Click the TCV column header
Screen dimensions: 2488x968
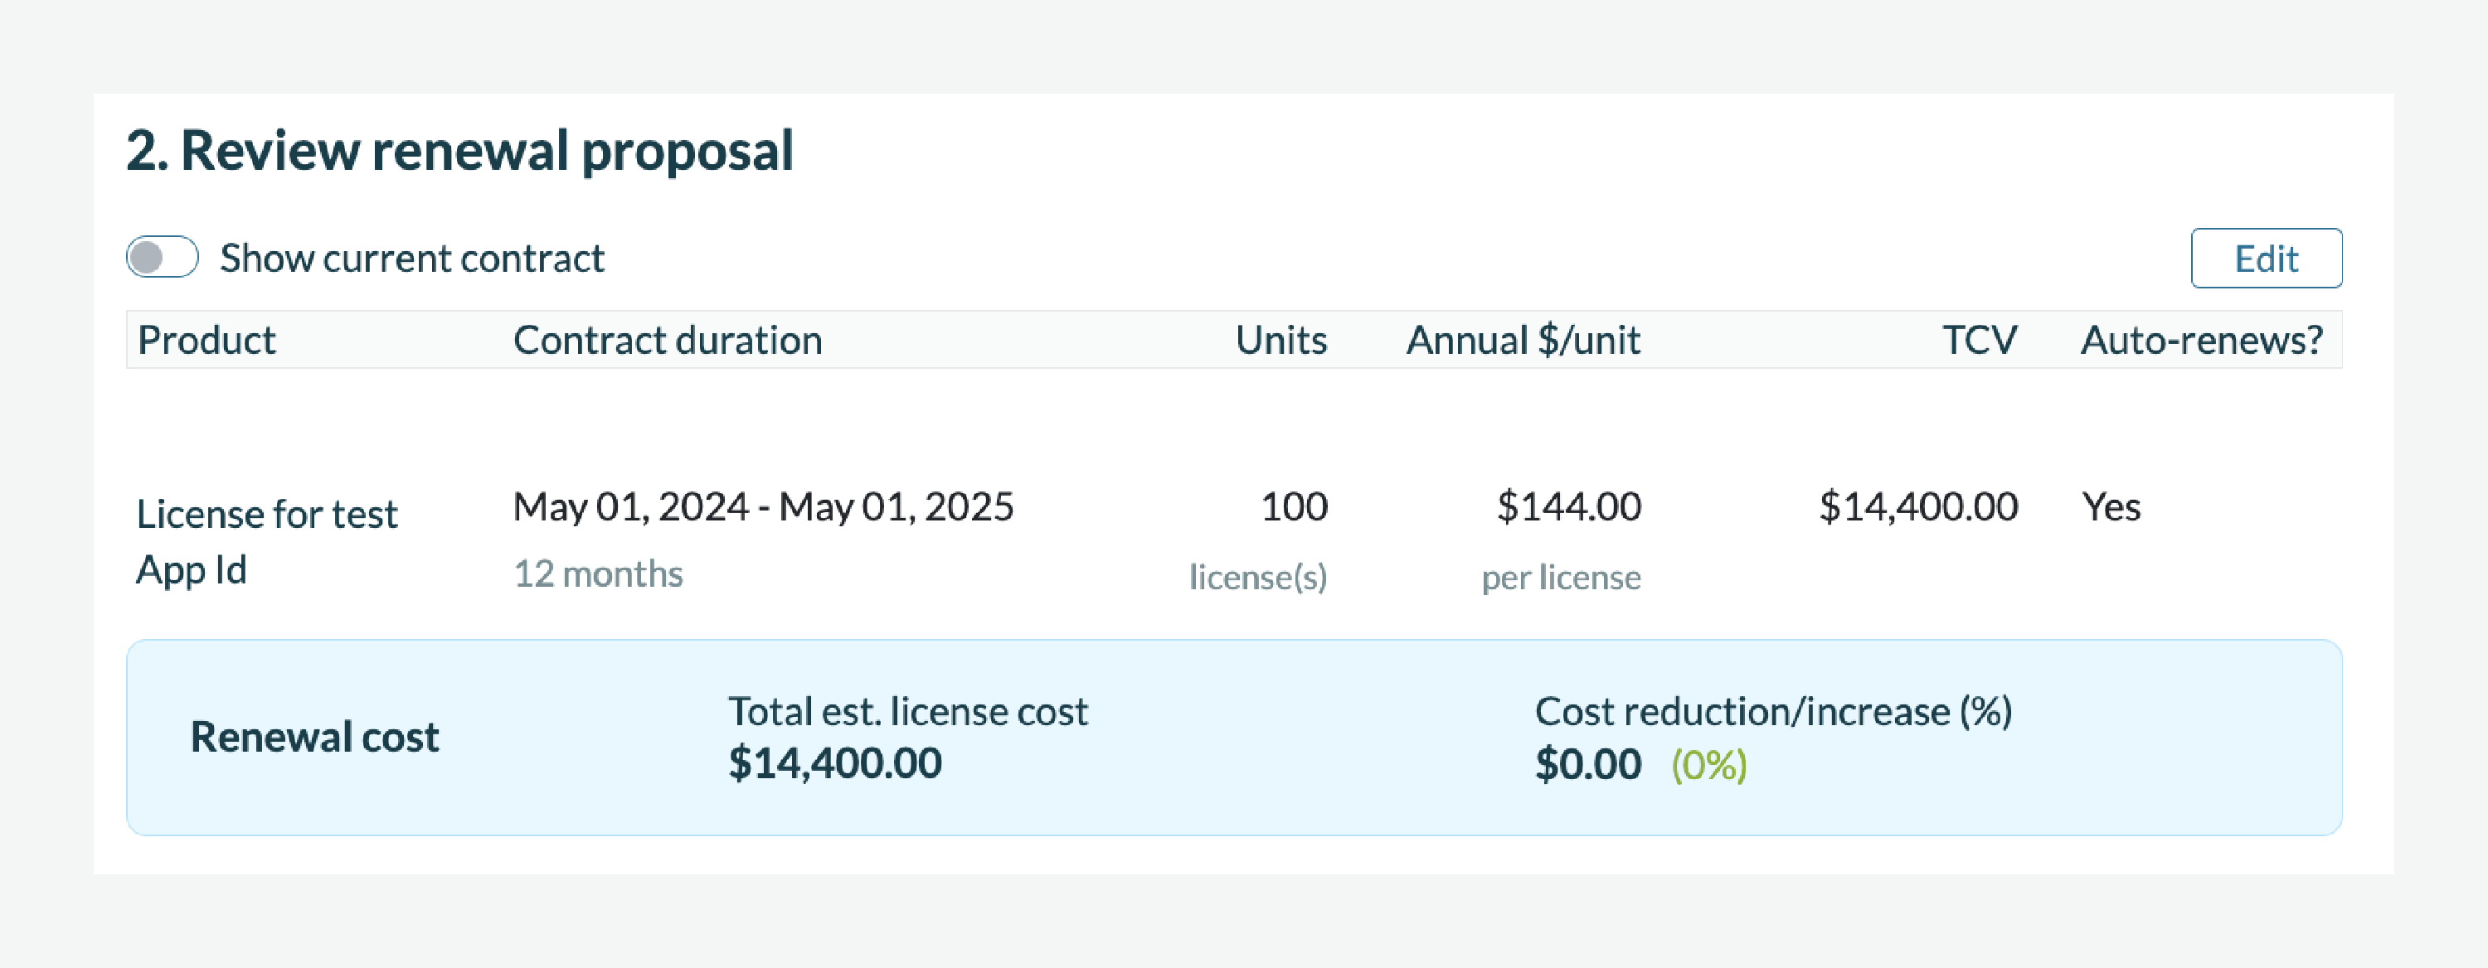1979,340
